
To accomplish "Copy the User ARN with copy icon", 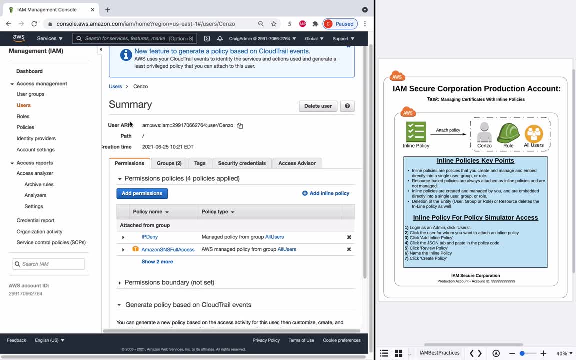I will click(240, 125).
